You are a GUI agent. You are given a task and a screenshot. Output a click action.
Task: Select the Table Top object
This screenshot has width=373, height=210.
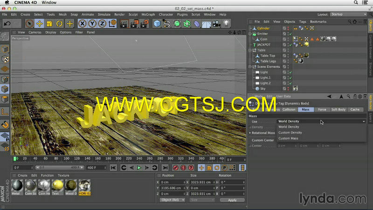point(267,56)
